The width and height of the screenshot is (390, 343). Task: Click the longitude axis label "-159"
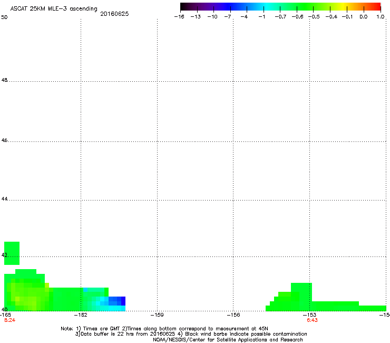[157, 315]
